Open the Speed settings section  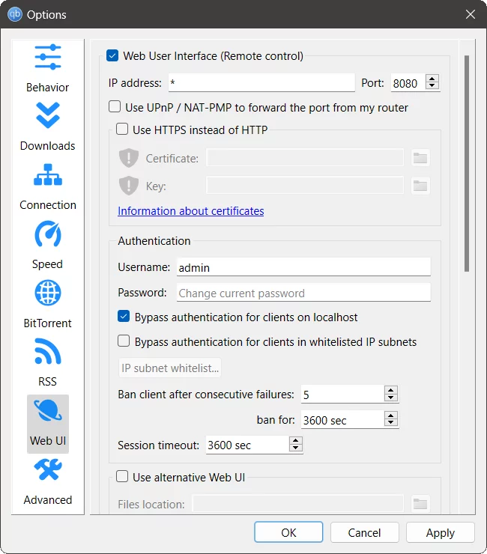click(x=48, y=246)
